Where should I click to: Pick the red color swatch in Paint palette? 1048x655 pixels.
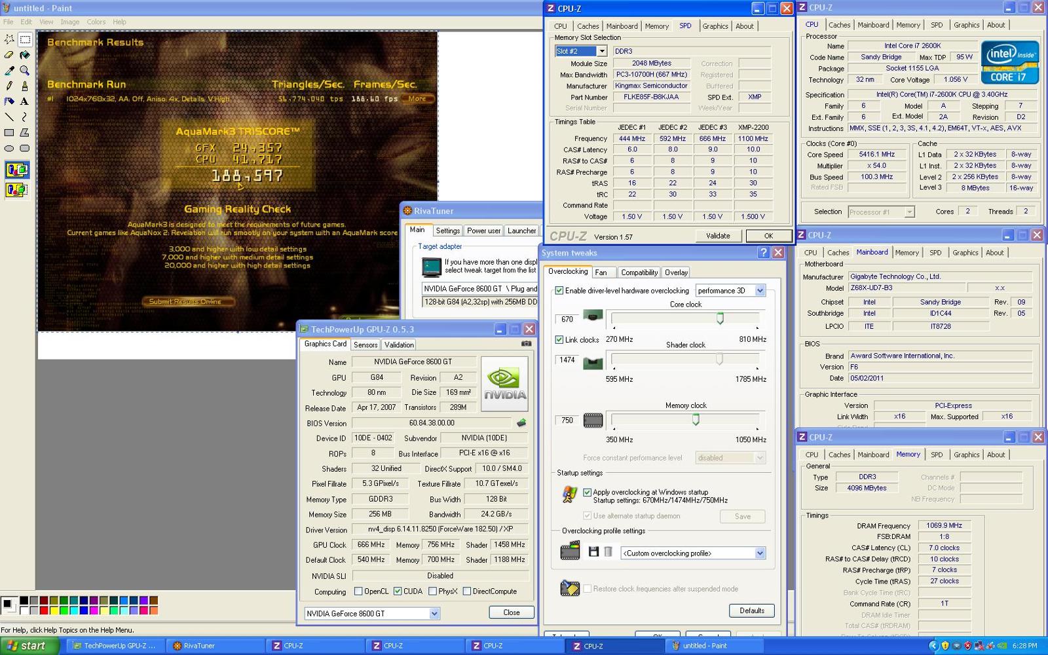pos(44,610)
